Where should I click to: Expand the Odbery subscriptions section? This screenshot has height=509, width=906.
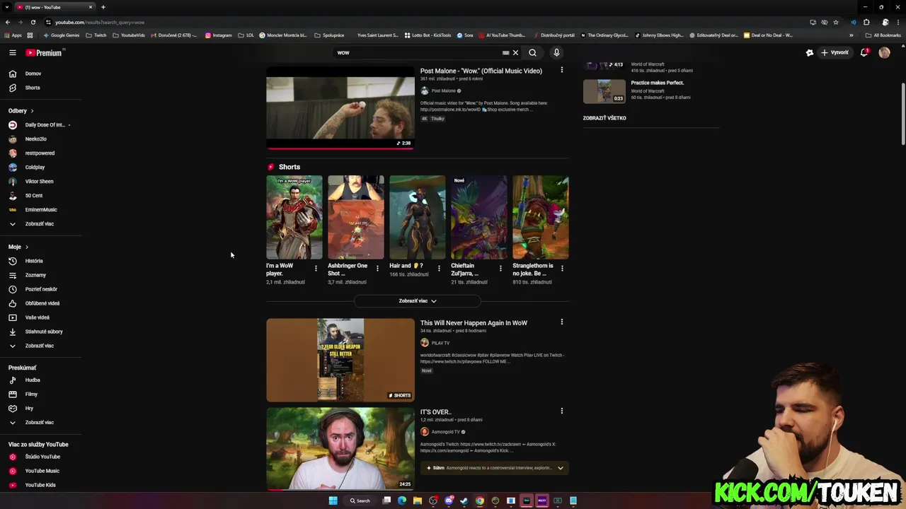[x=21, y=111]
